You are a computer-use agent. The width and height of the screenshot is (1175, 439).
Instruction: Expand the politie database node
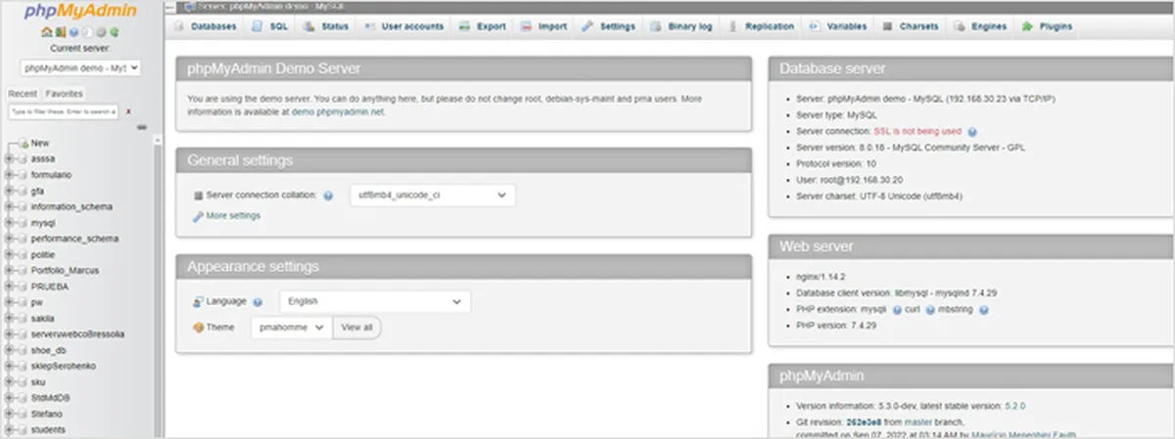click(9, 254)
